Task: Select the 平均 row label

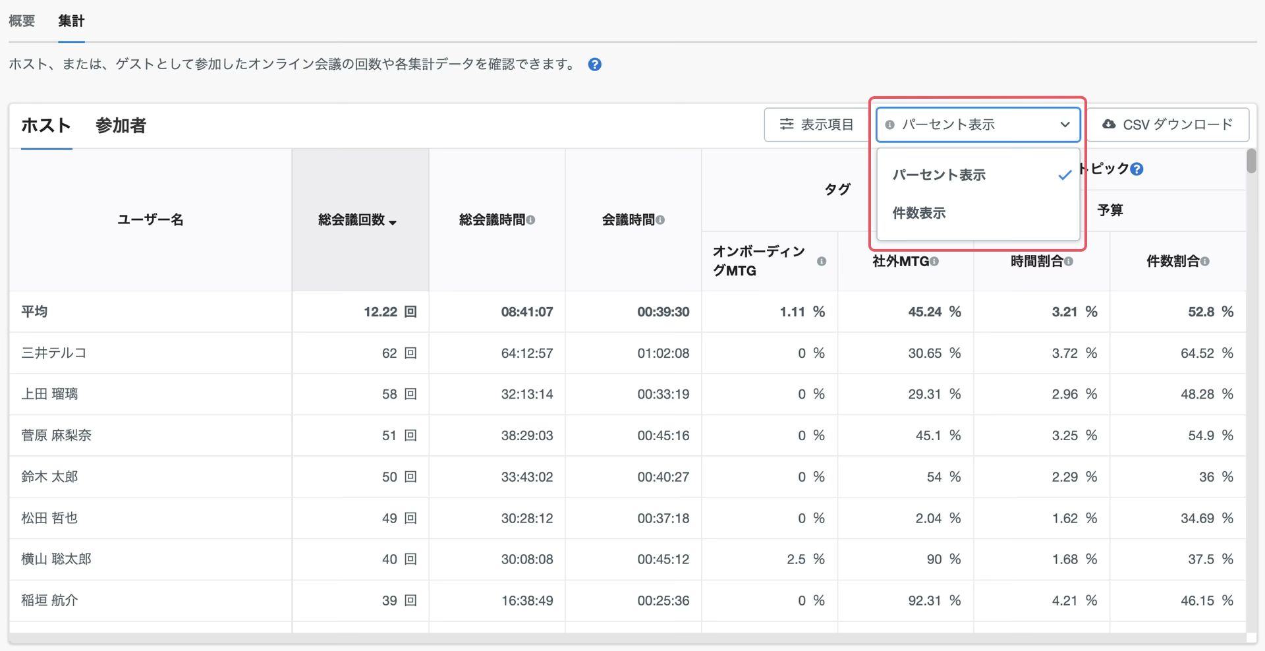Action: pyautogui.click(x=34, y=312)
